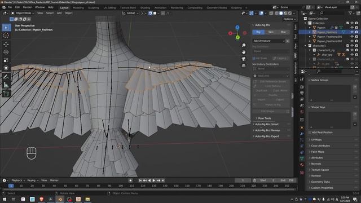Viewport: 361px width, 203px height.
Task: Open the Output properties tab icon
Action: coord(302,93)
